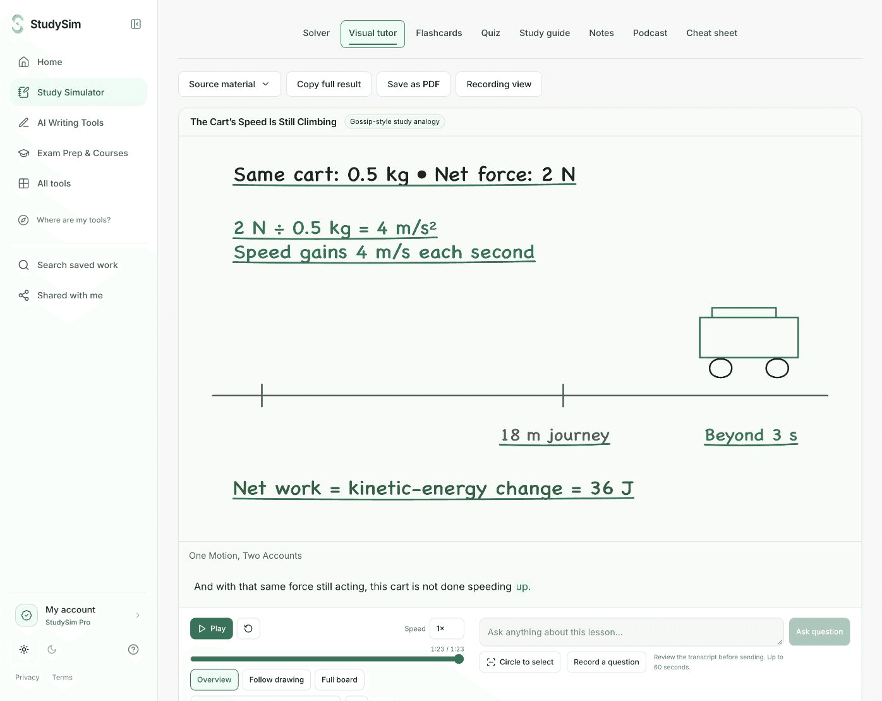Click the StudySim logo icon
This screenshot has width=882, height=701.
click(18, 24)
